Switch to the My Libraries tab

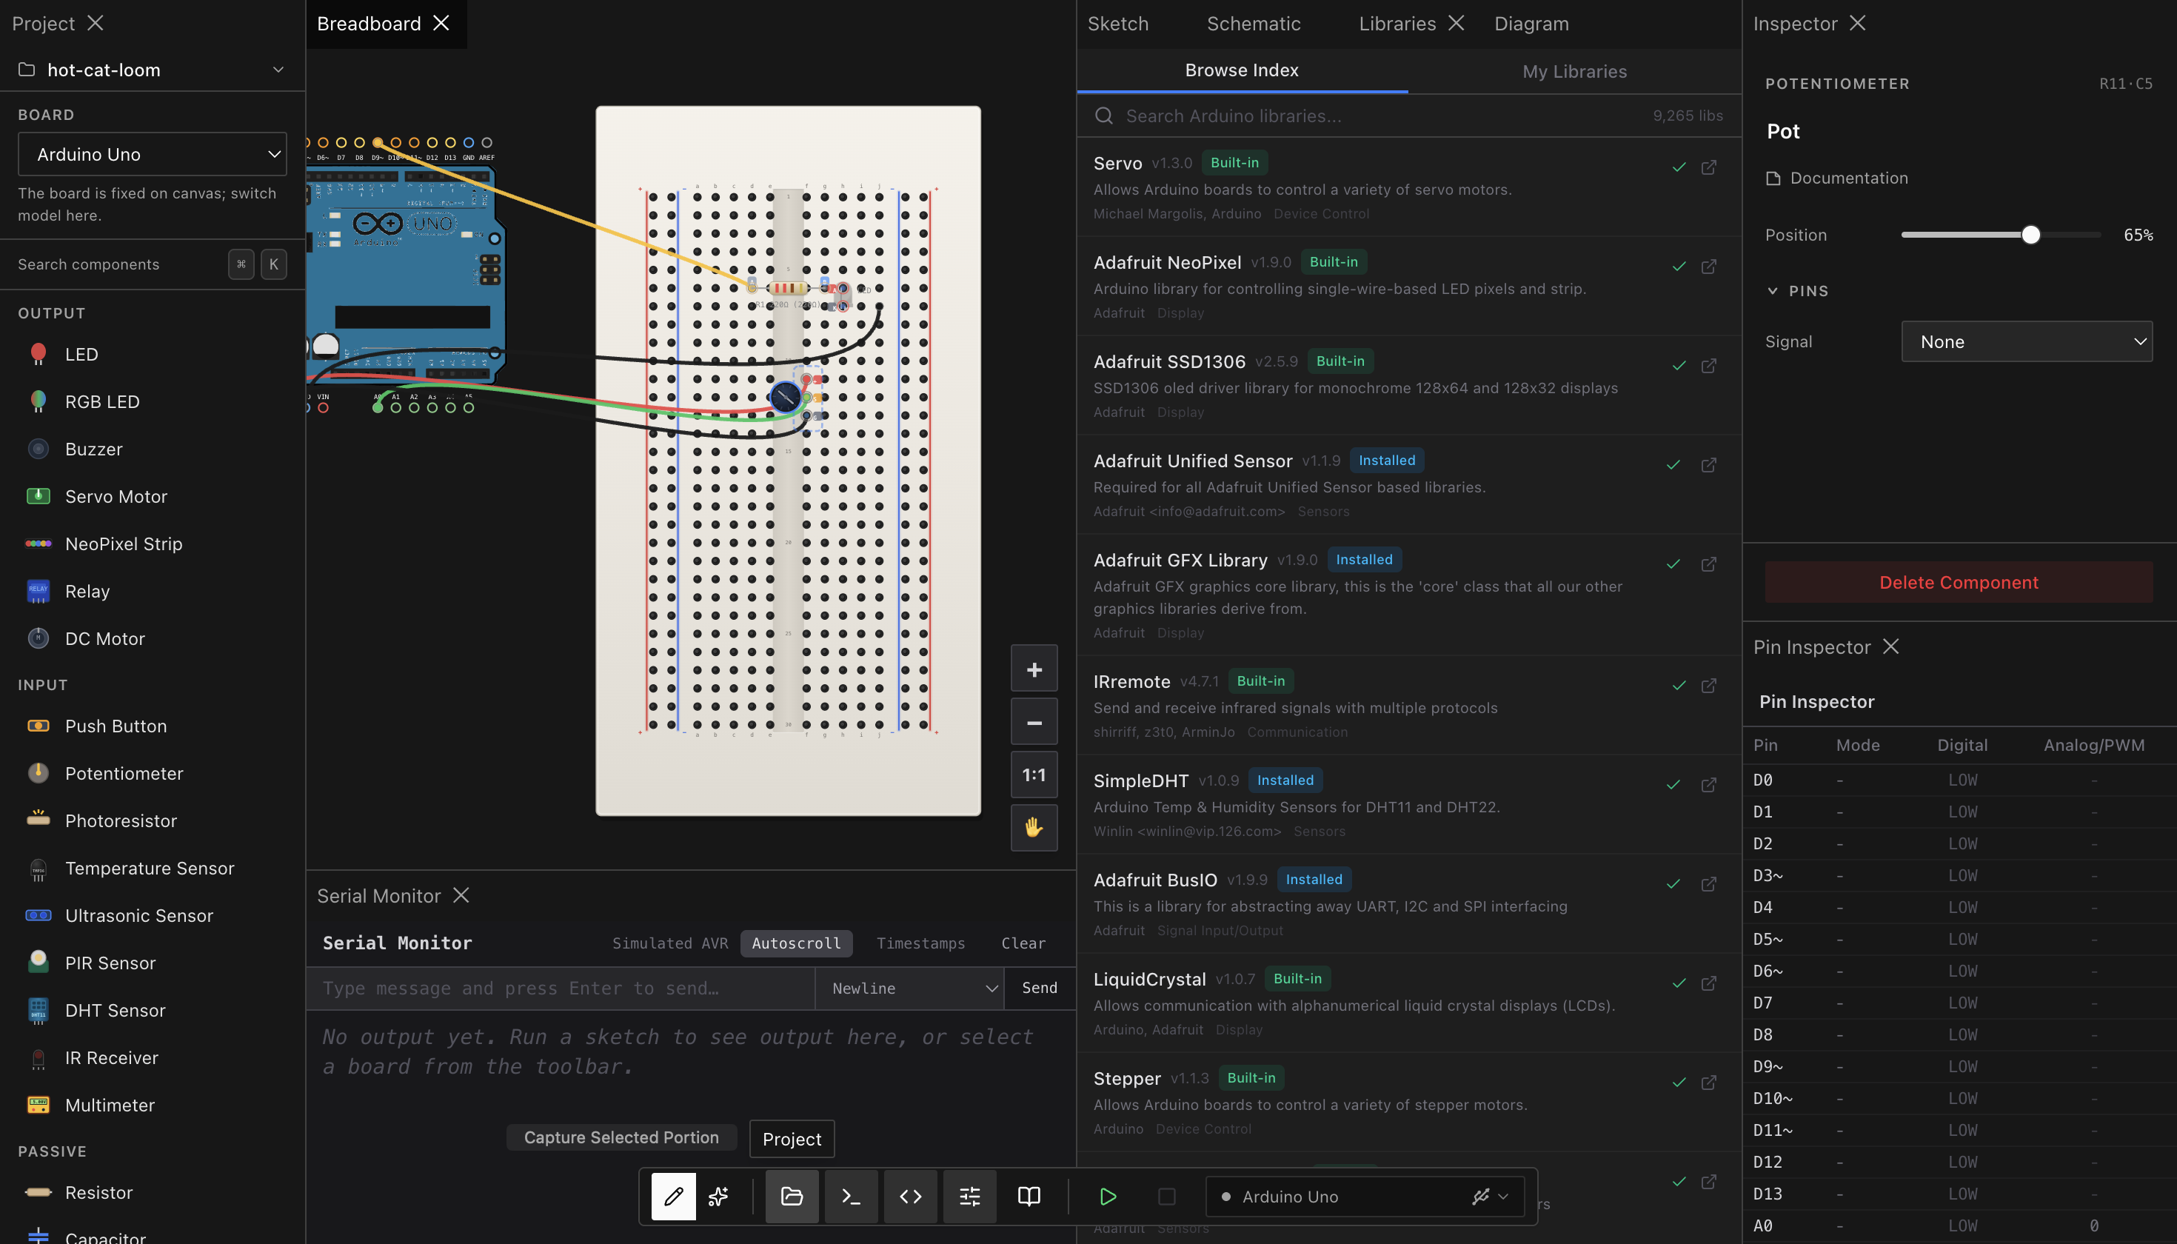(x=1574, y=72)
